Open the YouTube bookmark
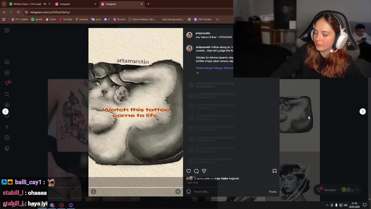Screen dimensions: 371x209 point(65,19)
